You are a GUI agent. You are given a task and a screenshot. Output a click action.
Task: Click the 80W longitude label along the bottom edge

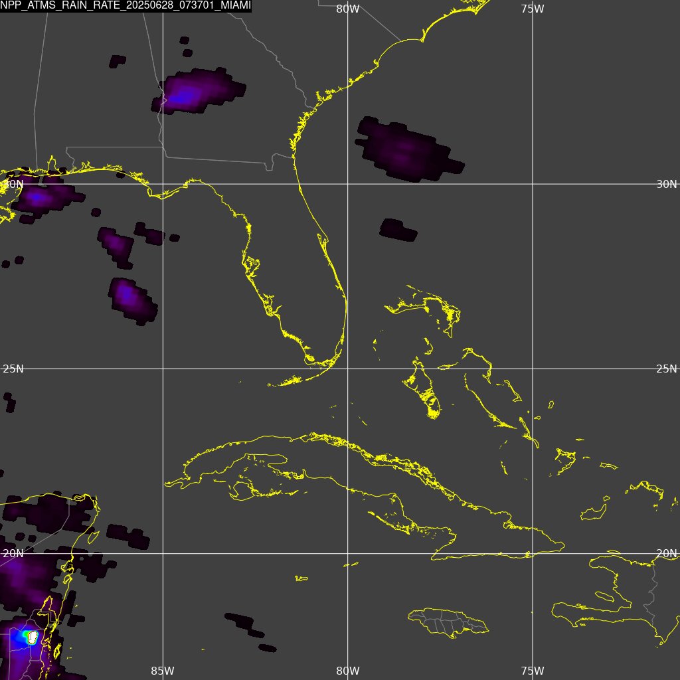[348, 671]
